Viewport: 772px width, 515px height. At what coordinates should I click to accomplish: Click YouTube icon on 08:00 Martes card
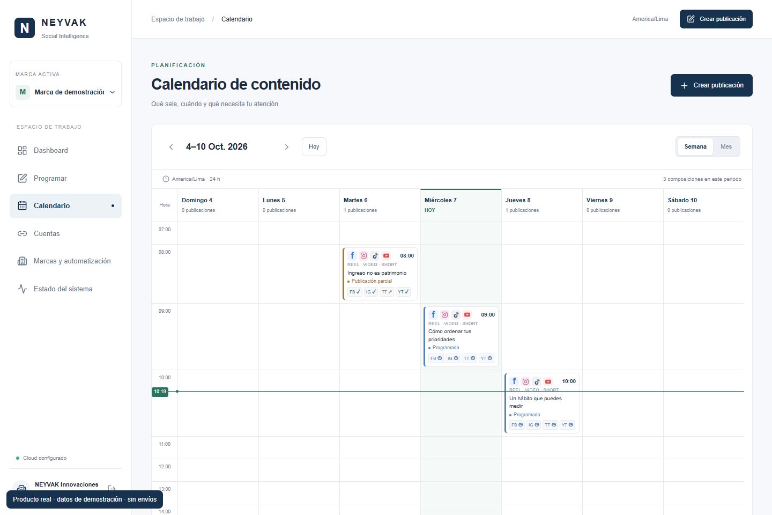point(386,256)
